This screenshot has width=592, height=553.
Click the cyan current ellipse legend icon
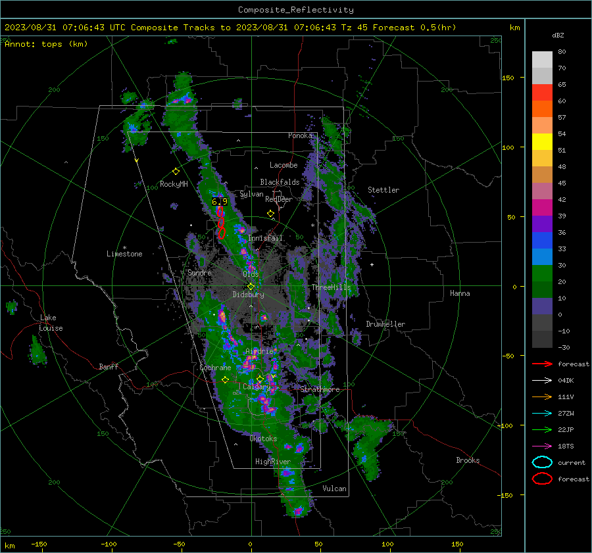click(542, 462)
